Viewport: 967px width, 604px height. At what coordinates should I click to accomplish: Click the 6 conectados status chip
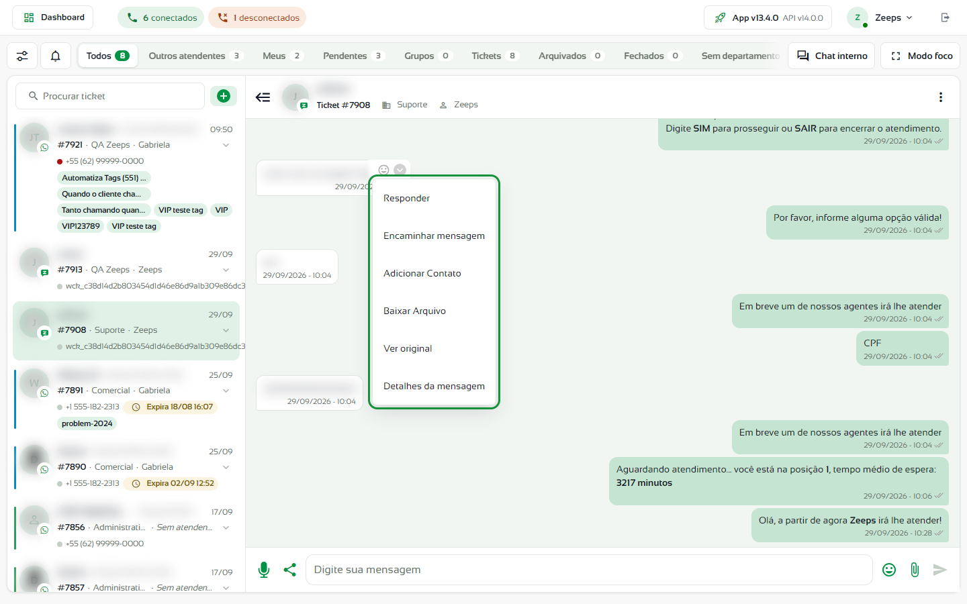point(161,17)
